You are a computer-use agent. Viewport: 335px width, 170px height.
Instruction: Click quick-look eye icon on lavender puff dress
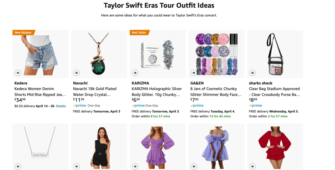tap(194, 166)
